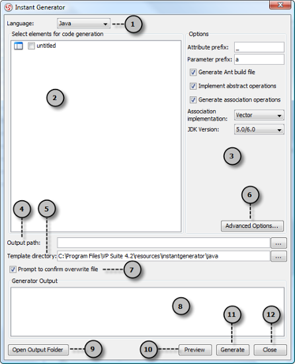Select the untitled tree item label
295x364 pixels.
pyautogui.click(x=46, y=46)
